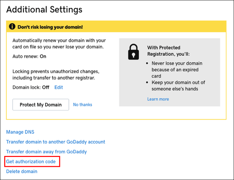Click Get authorization code
This screenshot has width=234, height=180.
pyautogui.click(x=31, y=161)
